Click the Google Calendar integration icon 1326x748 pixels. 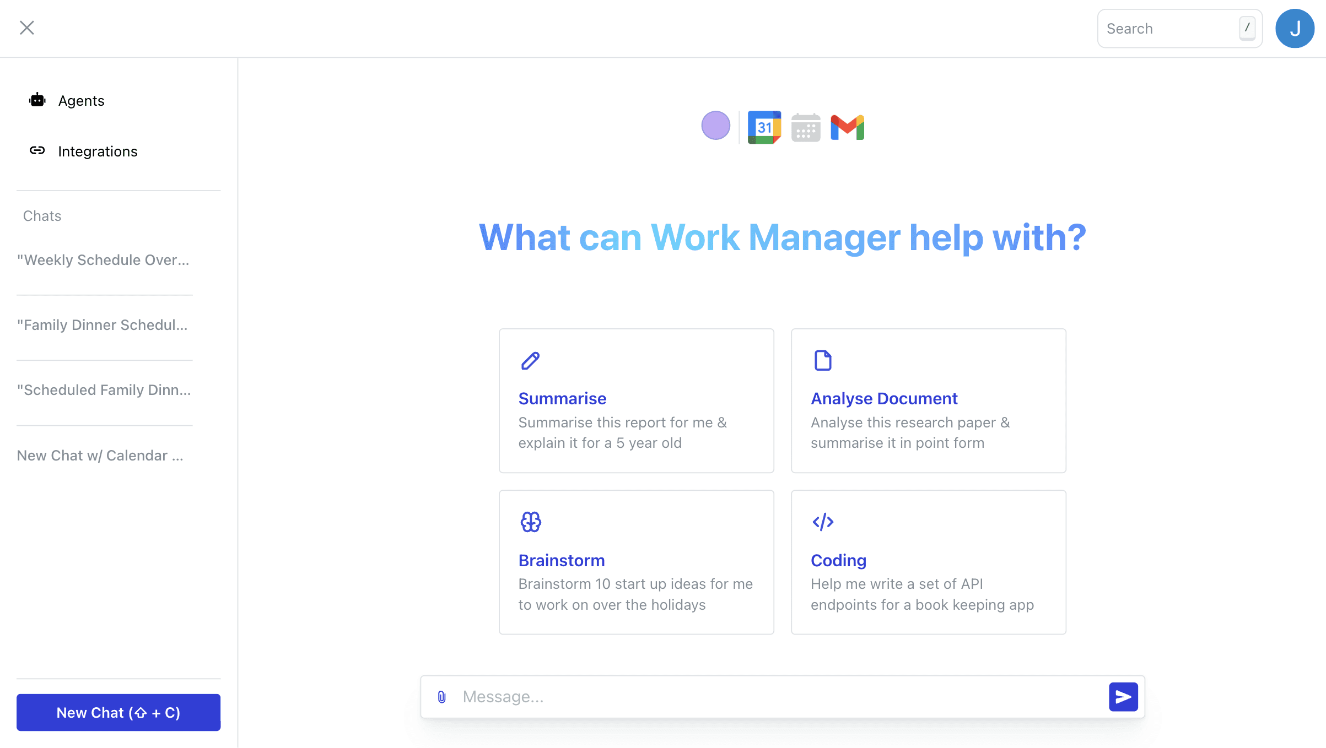tap(762, 127)
